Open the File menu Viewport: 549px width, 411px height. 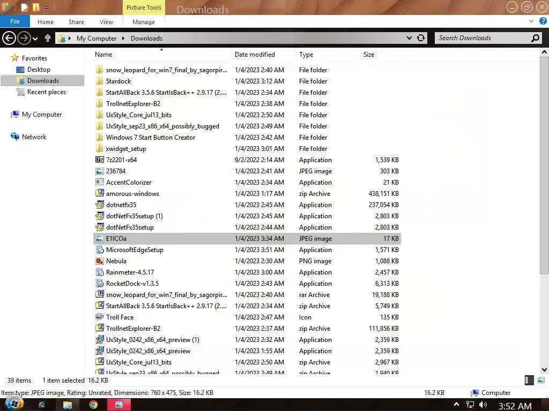click(x=15, y=21)
